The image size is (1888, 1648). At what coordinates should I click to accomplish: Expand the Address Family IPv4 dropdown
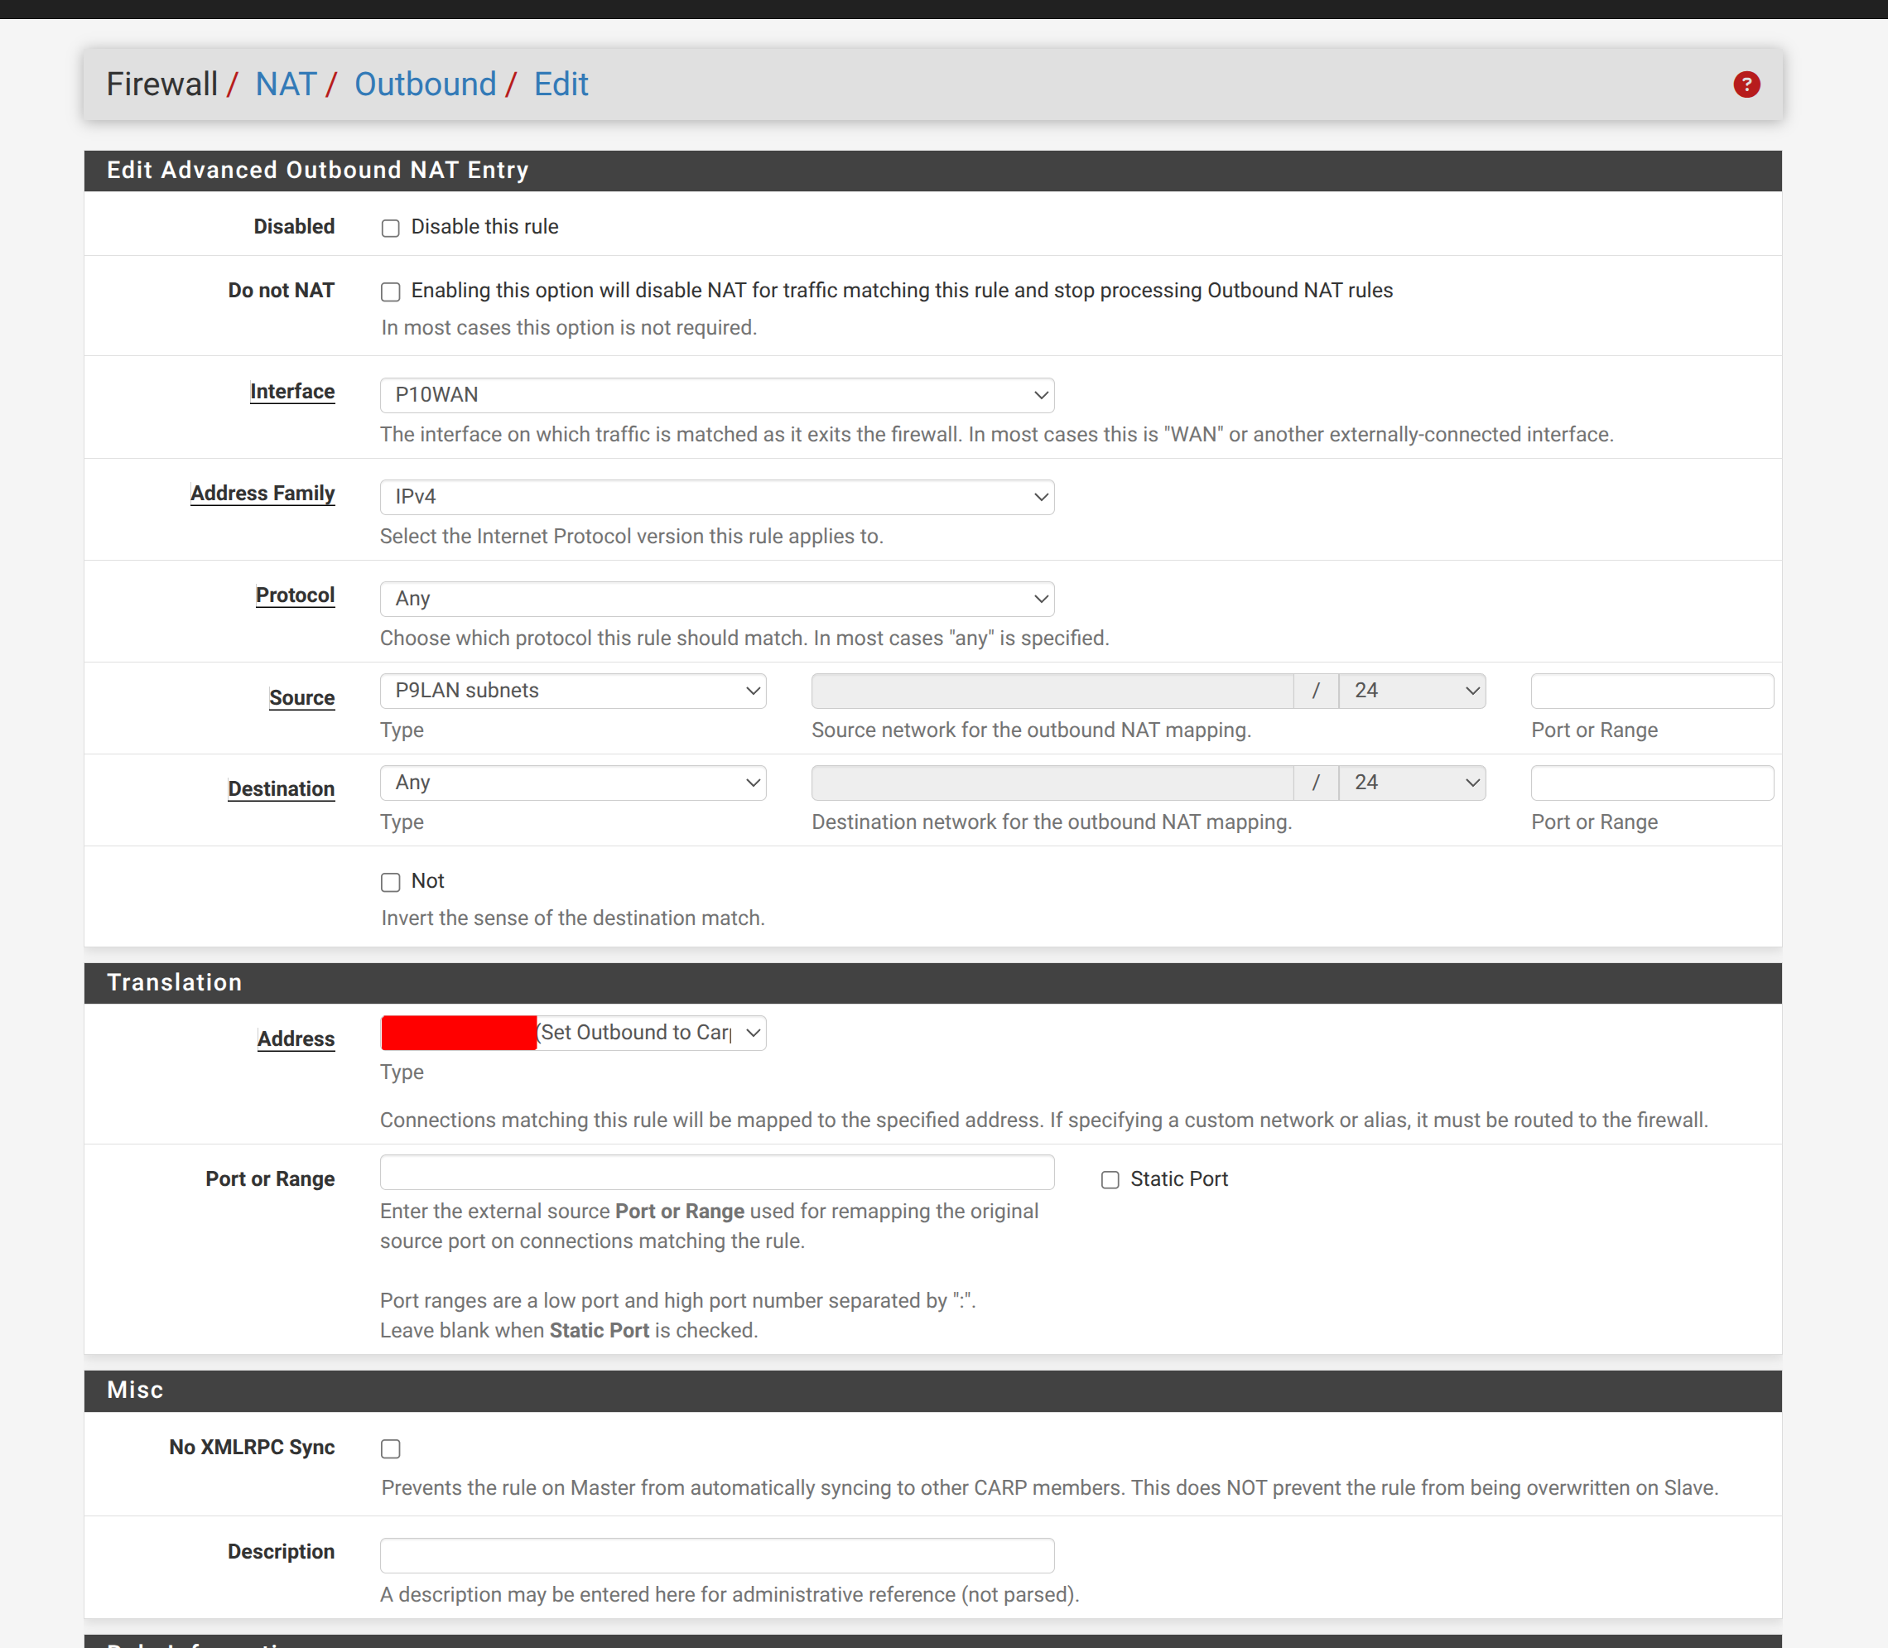coord(716,497)
